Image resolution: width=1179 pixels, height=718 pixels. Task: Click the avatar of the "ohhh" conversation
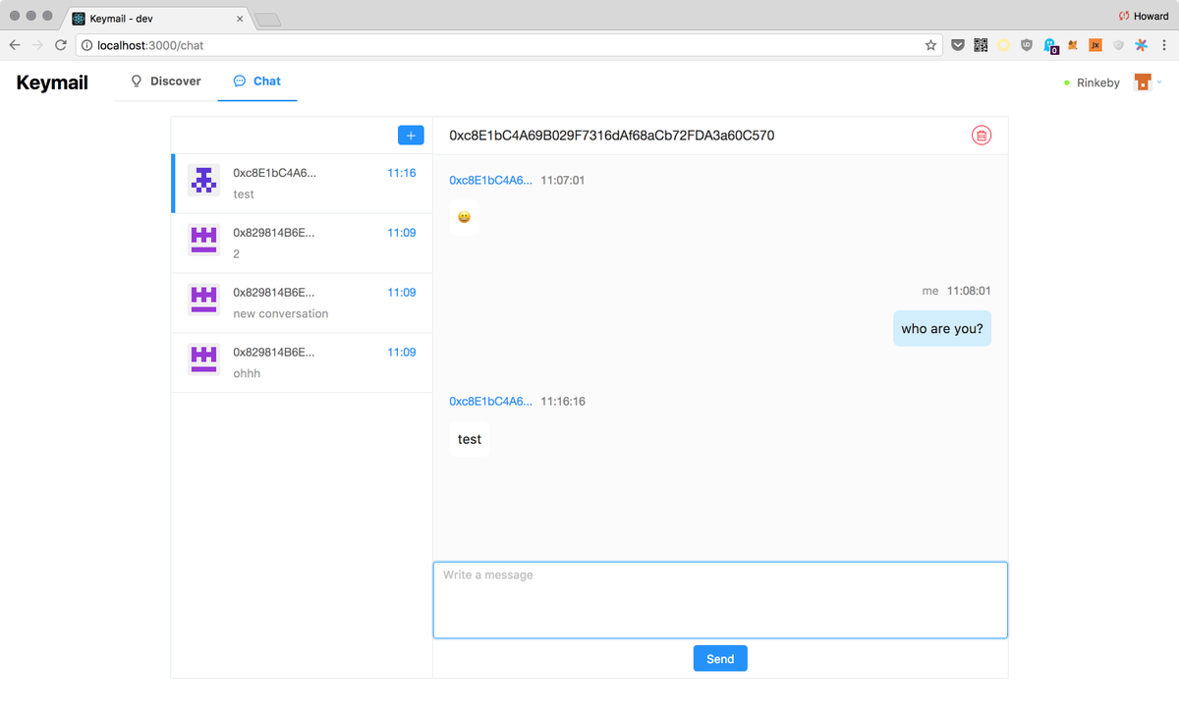tap(203, 359)
